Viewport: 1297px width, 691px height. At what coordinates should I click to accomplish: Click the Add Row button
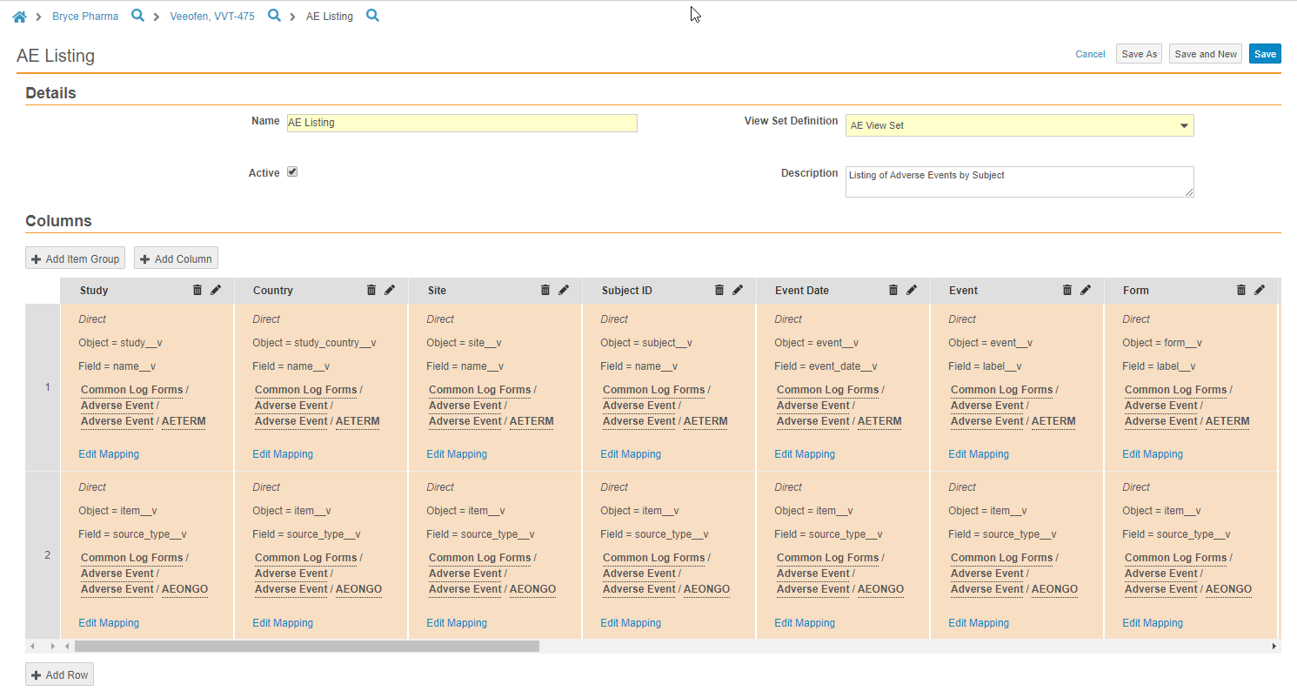59,675
